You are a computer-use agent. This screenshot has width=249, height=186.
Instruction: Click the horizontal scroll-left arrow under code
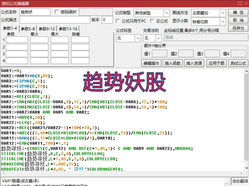(x=3, y=173)
